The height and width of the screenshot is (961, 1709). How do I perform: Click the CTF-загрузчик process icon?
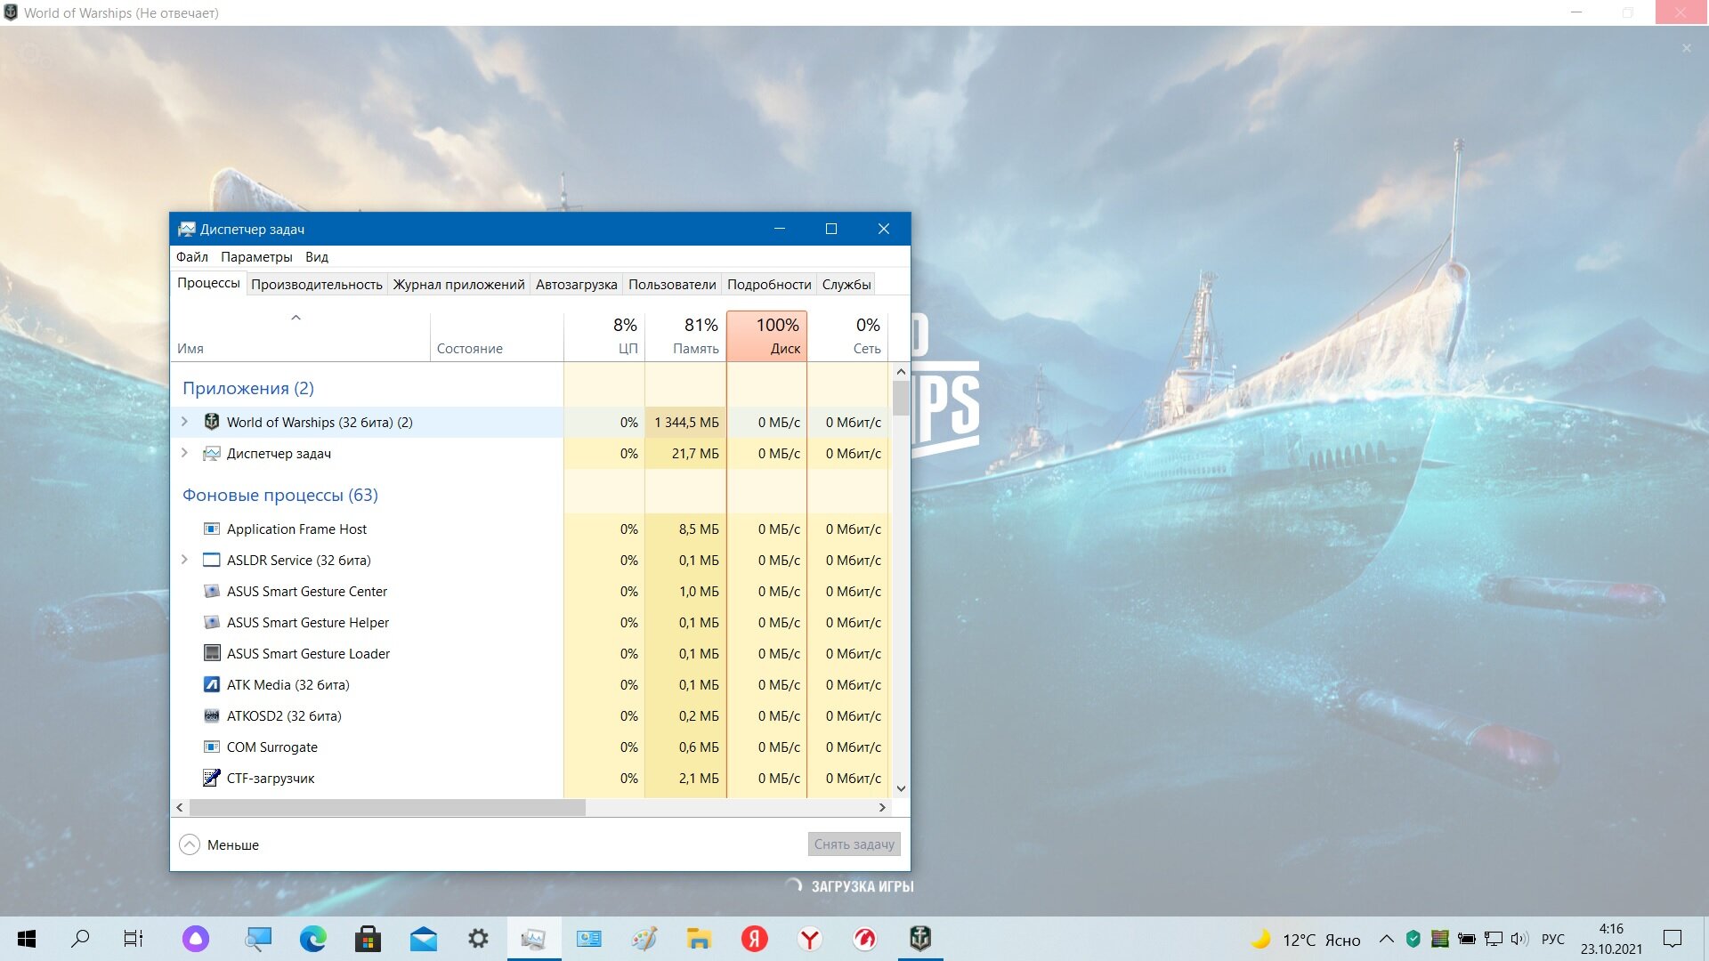[x=212, y=778]
